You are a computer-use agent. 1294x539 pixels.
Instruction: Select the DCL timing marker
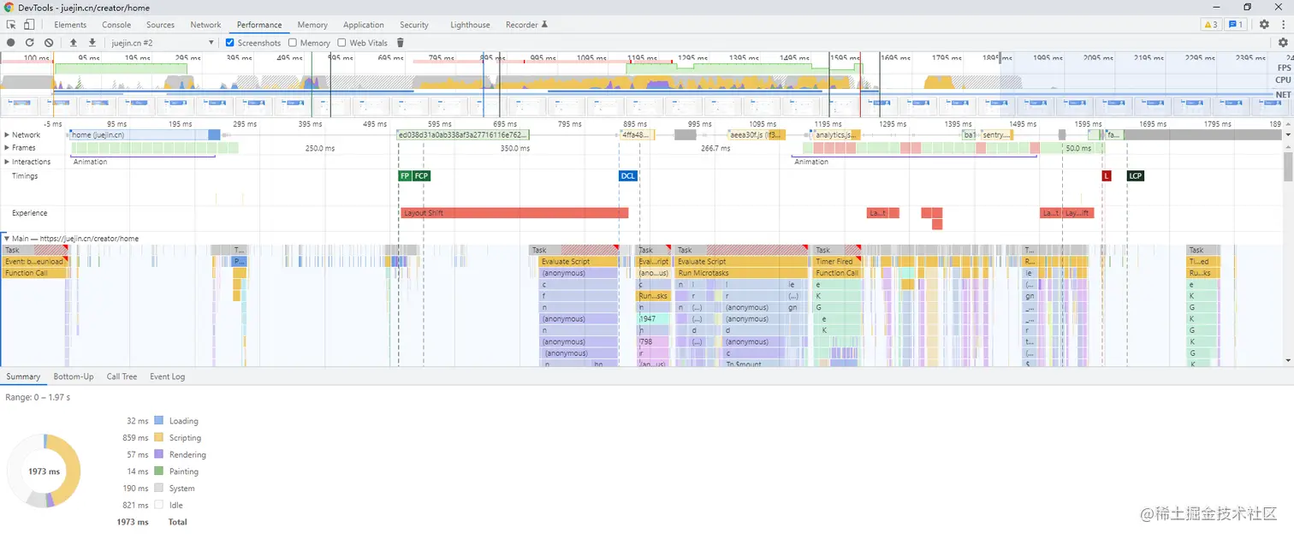tap(628, 175)
